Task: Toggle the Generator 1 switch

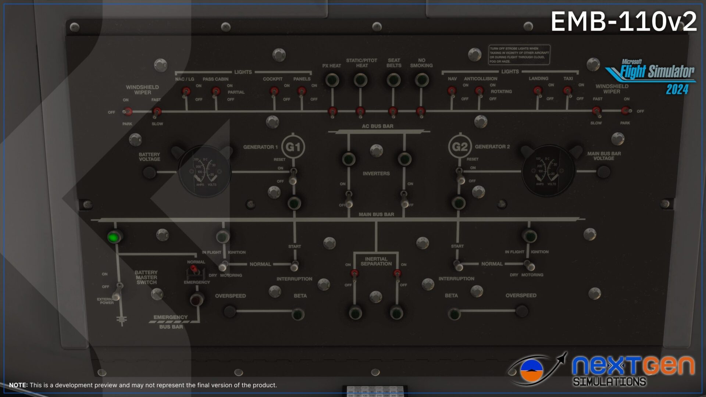Action: 293,176
